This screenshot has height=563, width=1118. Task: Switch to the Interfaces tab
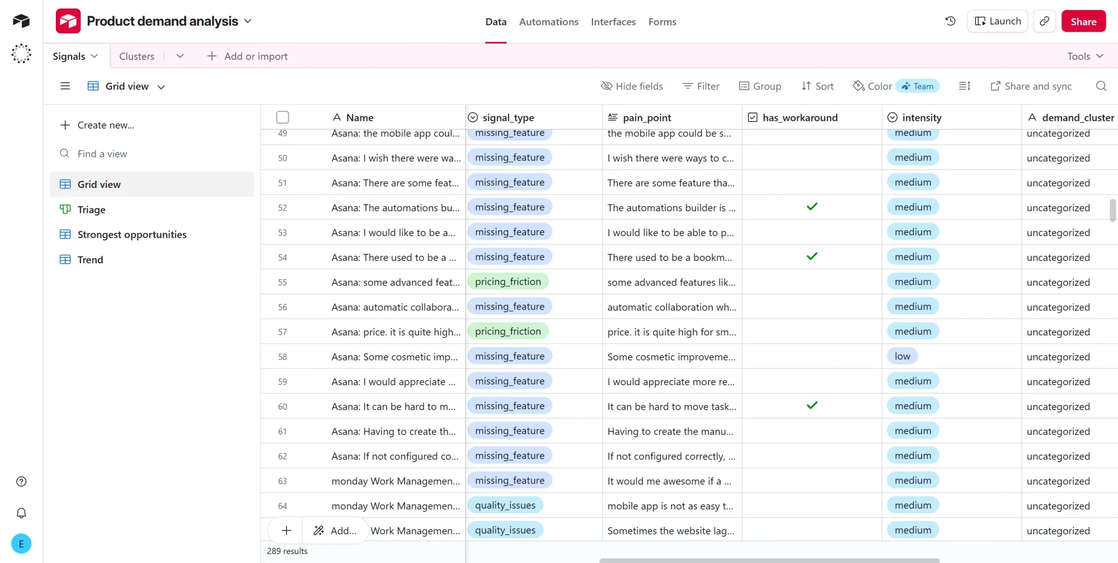click(x=613, y=22)
